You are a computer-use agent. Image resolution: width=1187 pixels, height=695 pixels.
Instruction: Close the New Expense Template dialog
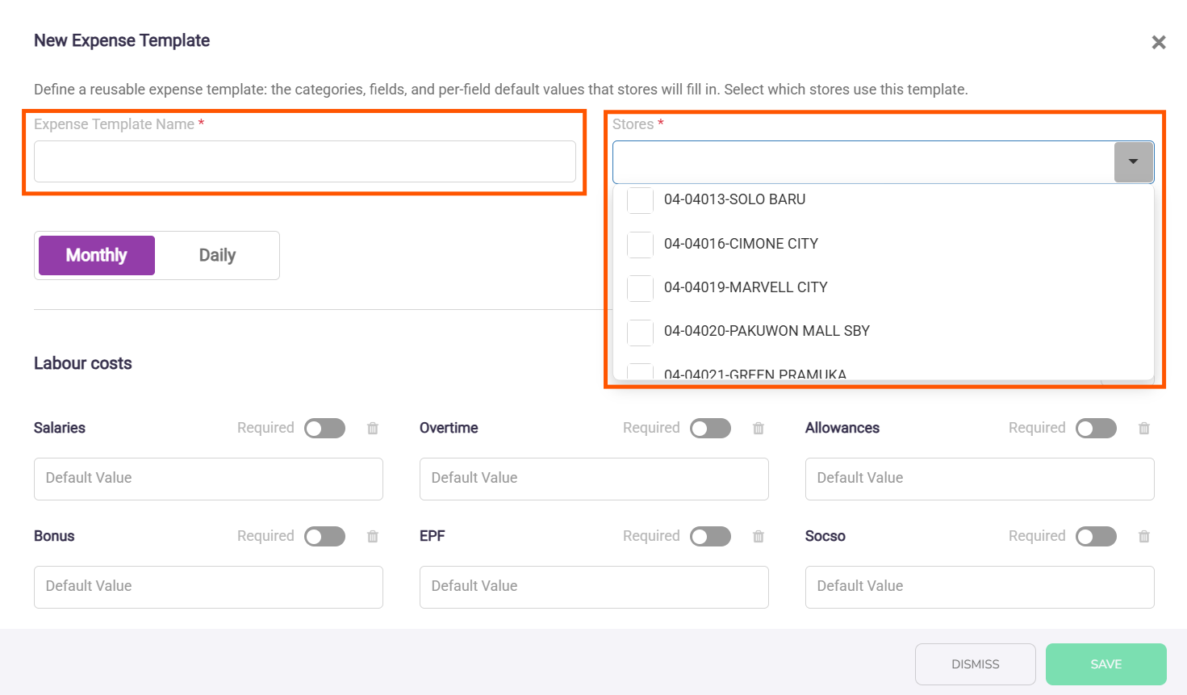pos(1159,42)
